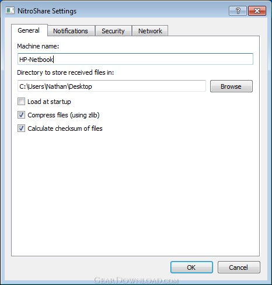Click the 'Directory to store received files in:' label

click(65, 72)
